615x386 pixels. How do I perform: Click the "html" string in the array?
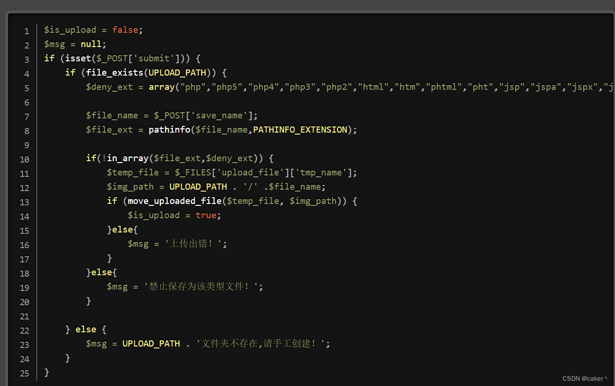[x=374, y=87]
